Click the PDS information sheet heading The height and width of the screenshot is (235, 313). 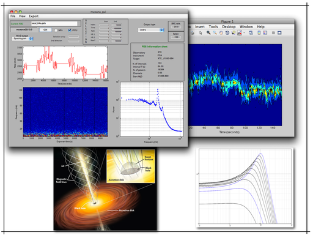[155, 47]
